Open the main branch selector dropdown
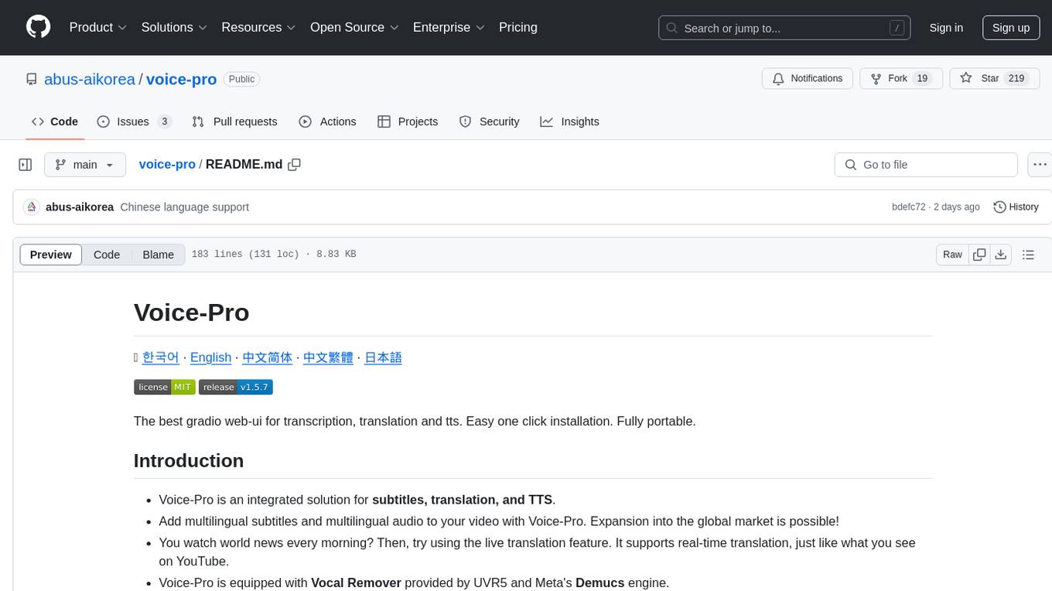Image resolution: width=1052 pixels, height=591 pixels. tap(85, 165)
